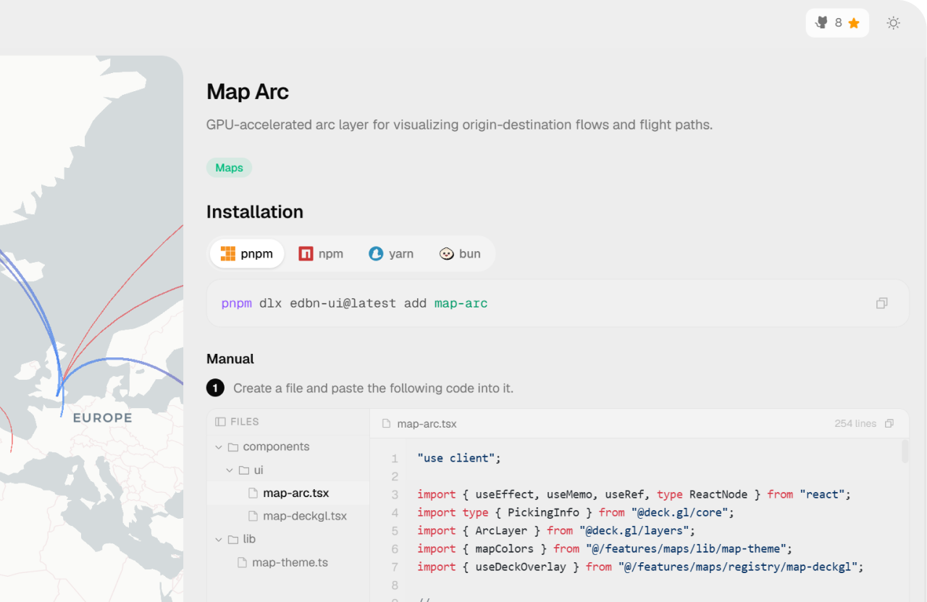Viewport: 927px width, 602px height.
Task: Copy the pnpm install command
Action: pyautogui.click(x=881, y=303)
